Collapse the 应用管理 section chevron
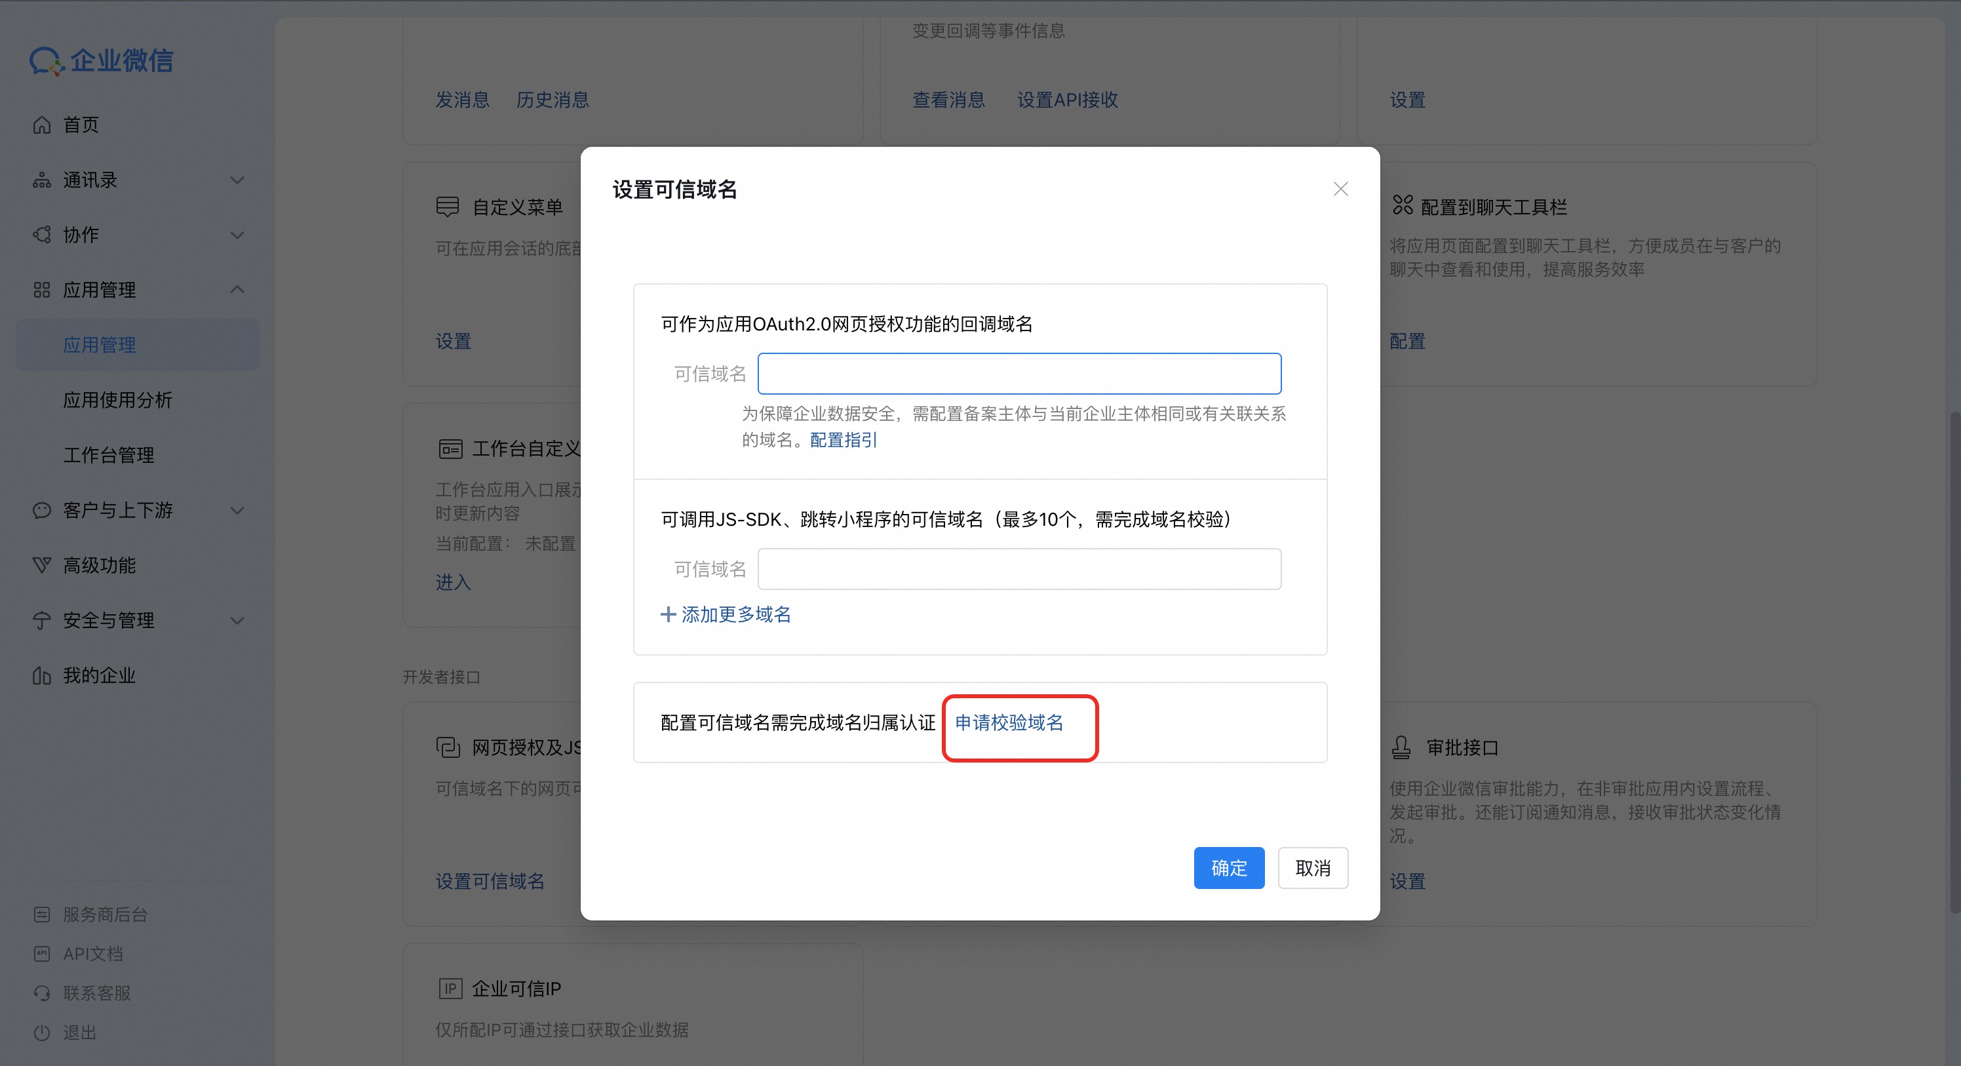The height and width of the screenshot is (1066, 1961). pos(237,290)
